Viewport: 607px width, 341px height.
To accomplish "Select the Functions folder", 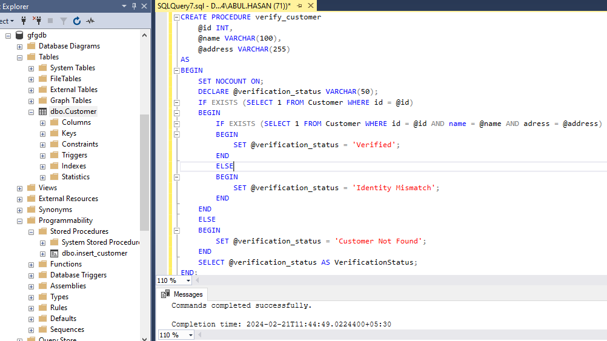I will 66,264.
